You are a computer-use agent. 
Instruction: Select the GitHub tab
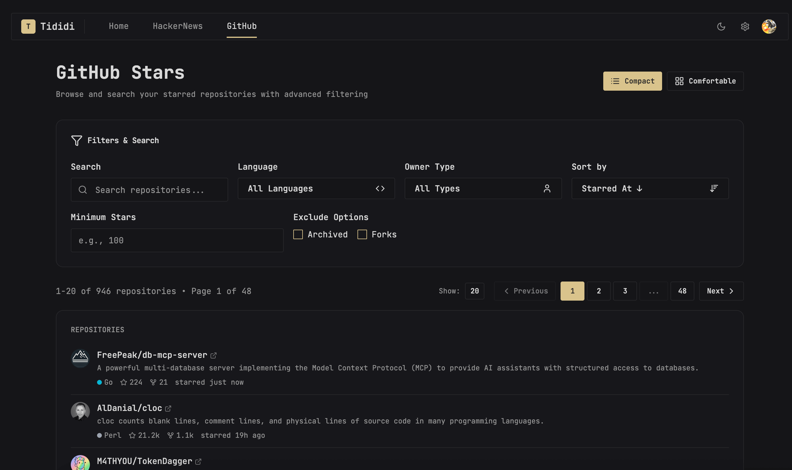pyautogui.click(x=242, y=26)
